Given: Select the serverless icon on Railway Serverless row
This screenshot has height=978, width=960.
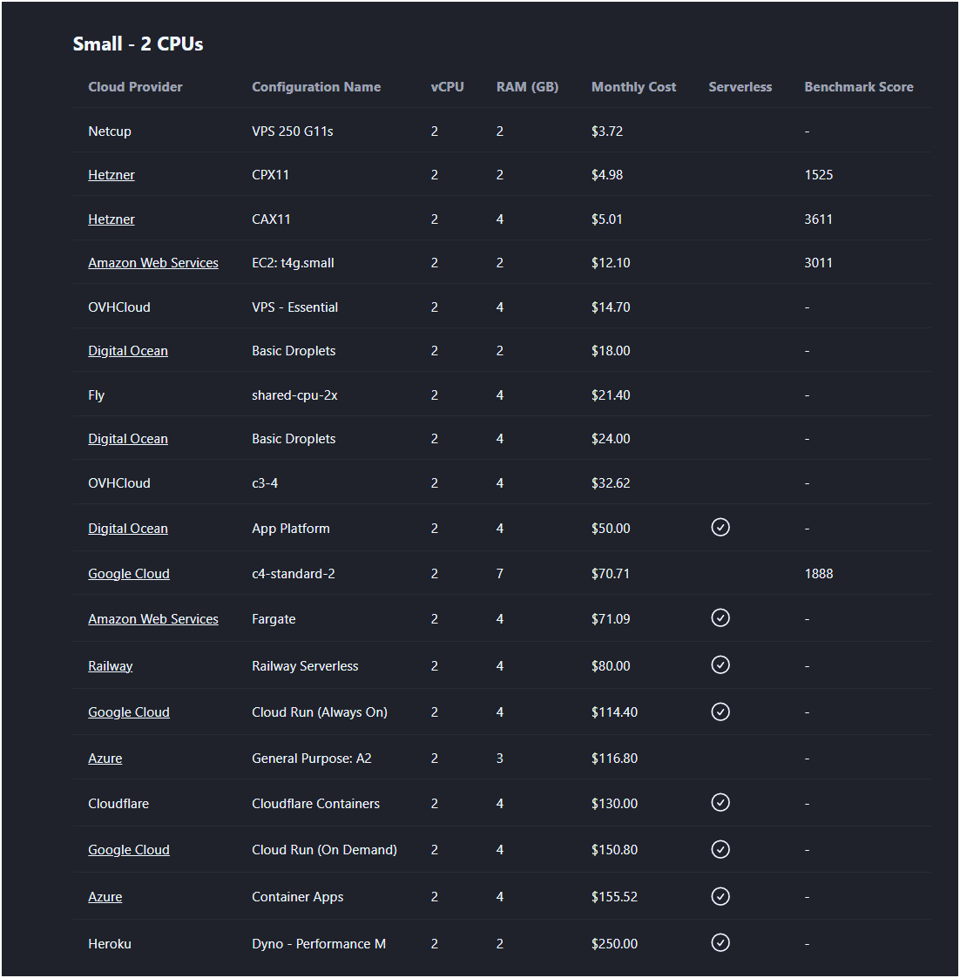Looking at the screenshot, I should click(720, 664).
